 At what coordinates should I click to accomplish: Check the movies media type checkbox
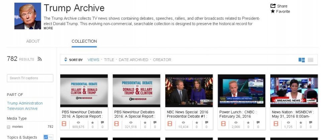8,127
